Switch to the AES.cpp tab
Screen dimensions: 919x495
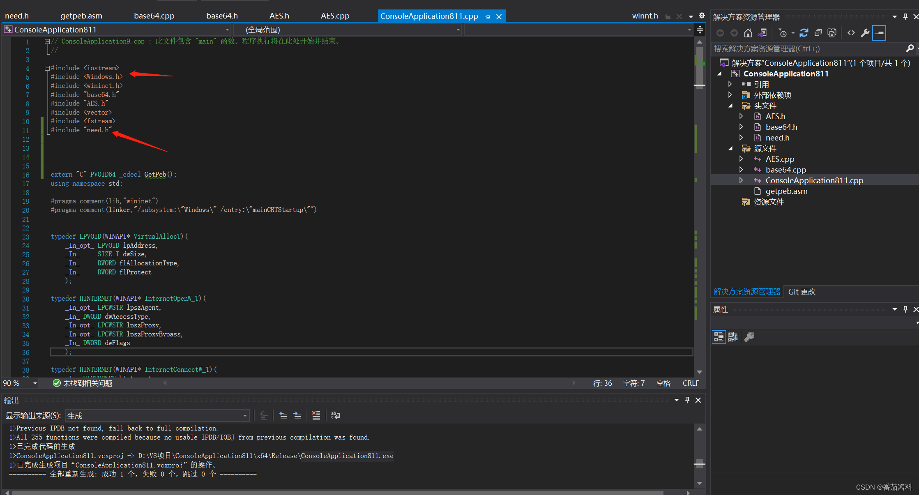click(x=335, y=16)
